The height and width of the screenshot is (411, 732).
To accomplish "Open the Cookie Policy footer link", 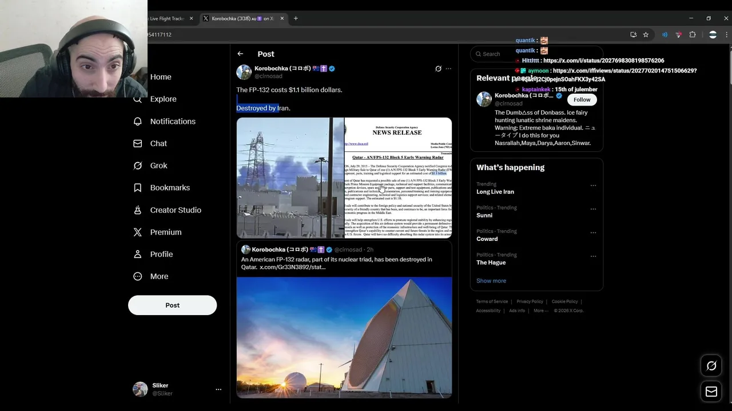I will [x=565, y=301].
